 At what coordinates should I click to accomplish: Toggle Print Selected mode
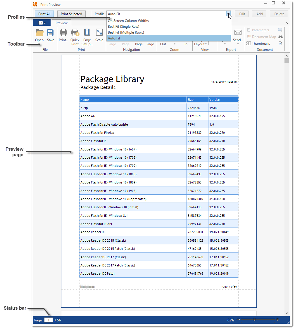point(71,14)
